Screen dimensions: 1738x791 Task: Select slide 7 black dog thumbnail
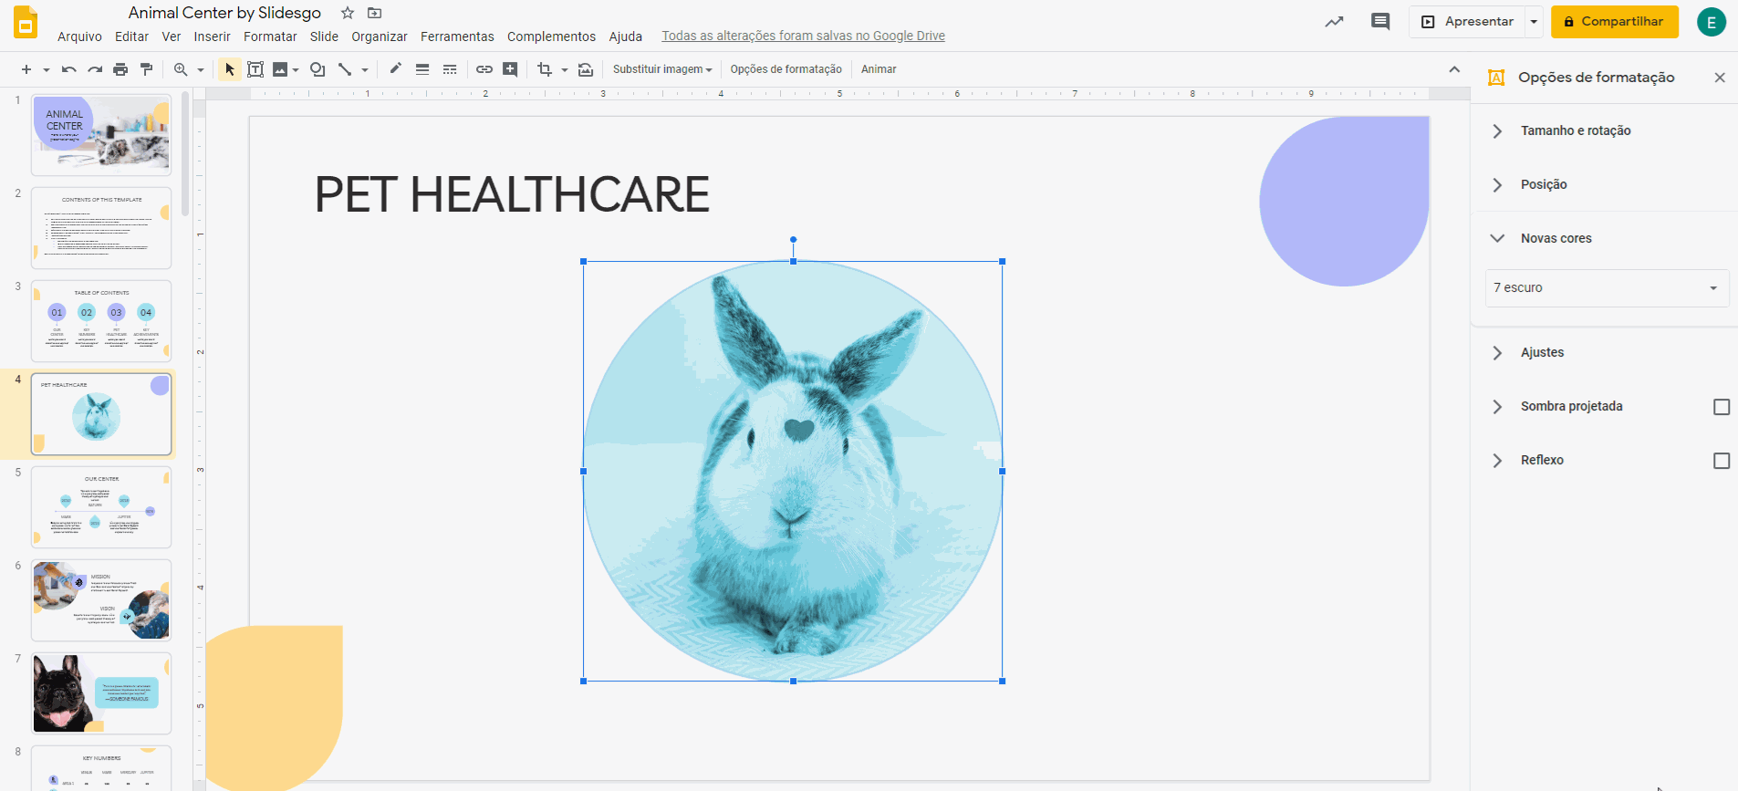pos(101,693)
